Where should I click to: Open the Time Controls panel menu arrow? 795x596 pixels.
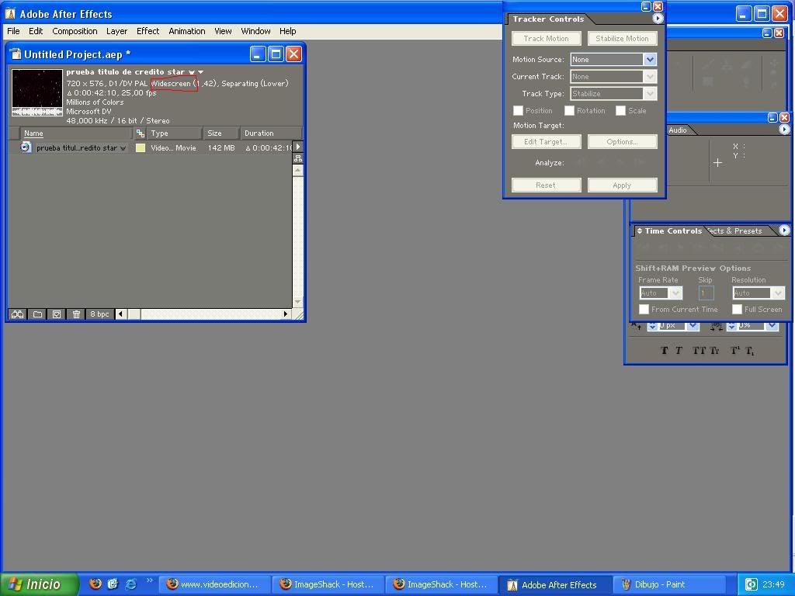coord(784,230)
